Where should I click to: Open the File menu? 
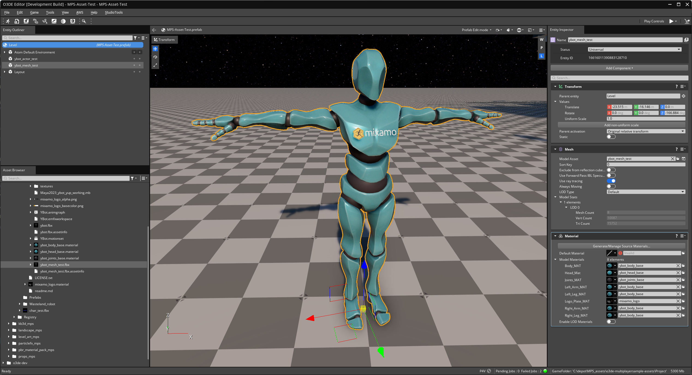7,13
